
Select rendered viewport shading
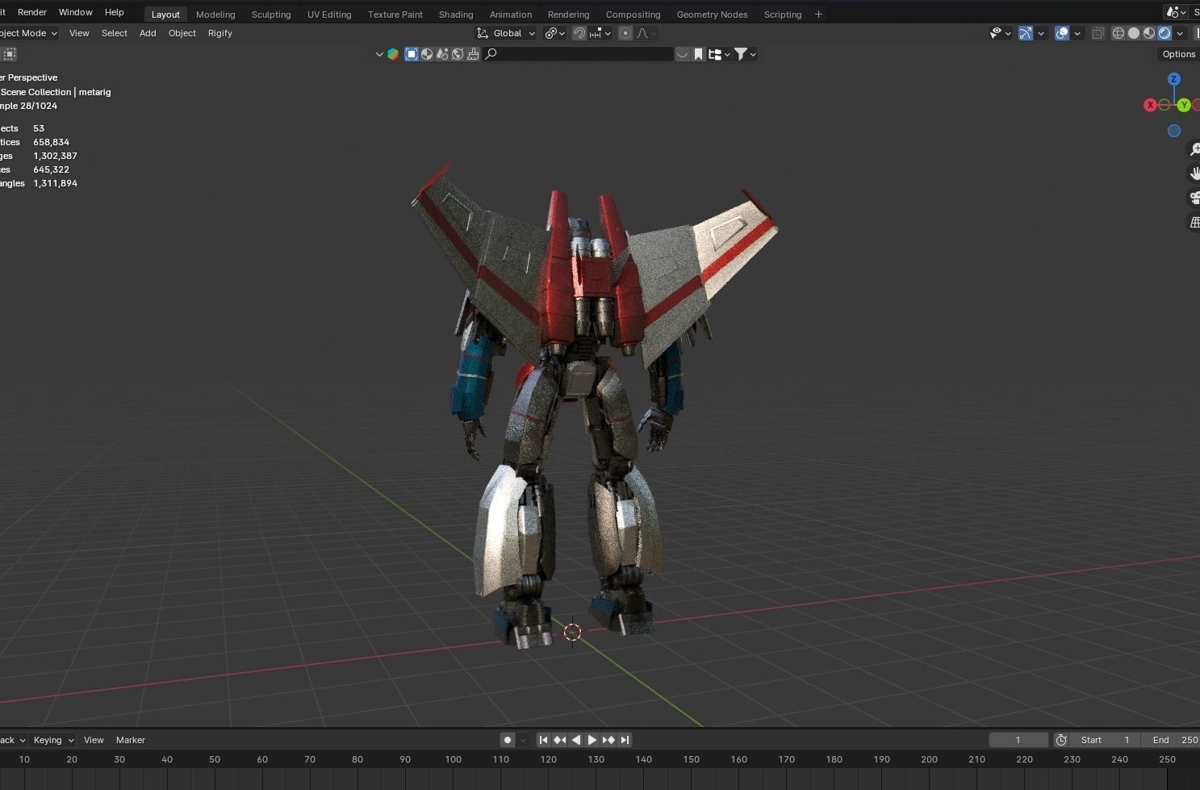(x=1164, y=33)
